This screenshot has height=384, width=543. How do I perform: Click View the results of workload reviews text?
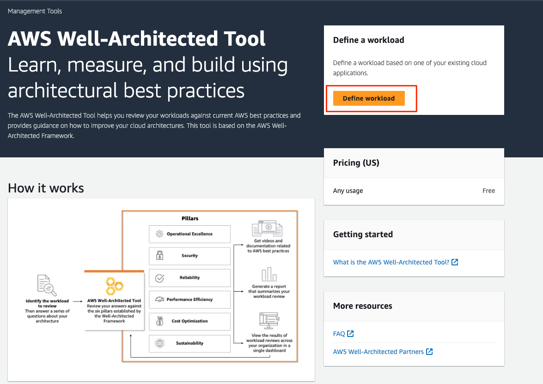269,343
